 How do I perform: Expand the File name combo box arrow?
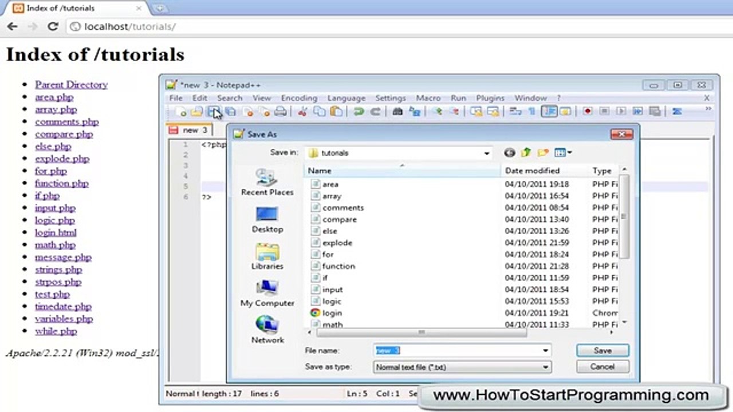pos(545,351)
